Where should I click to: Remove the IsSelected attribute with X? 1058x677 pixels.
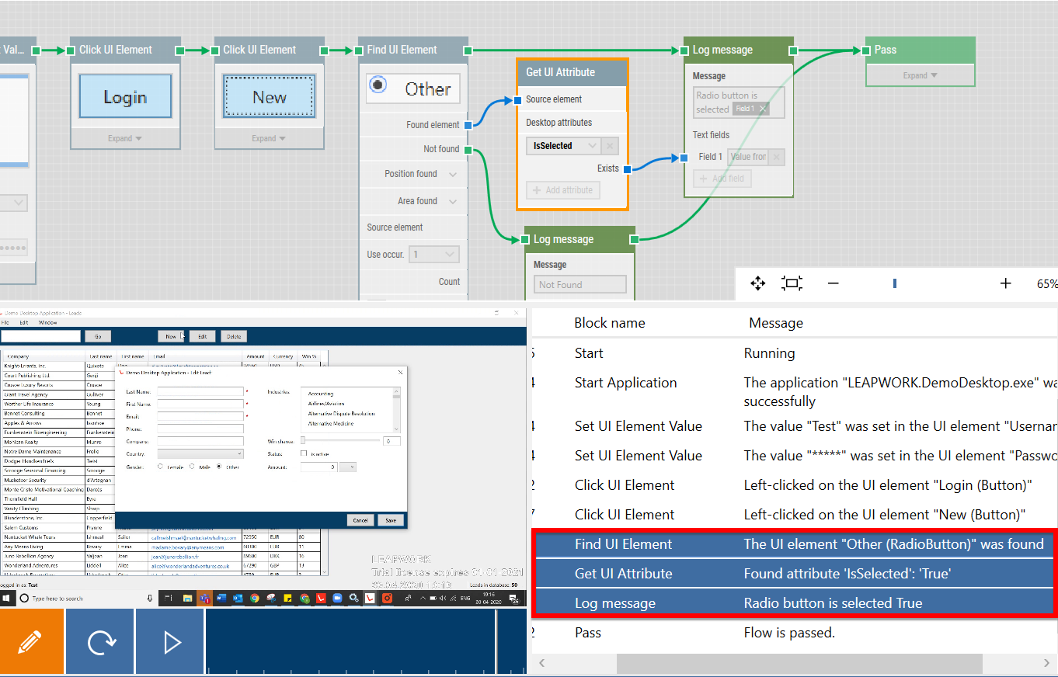(x=611, y=146)
